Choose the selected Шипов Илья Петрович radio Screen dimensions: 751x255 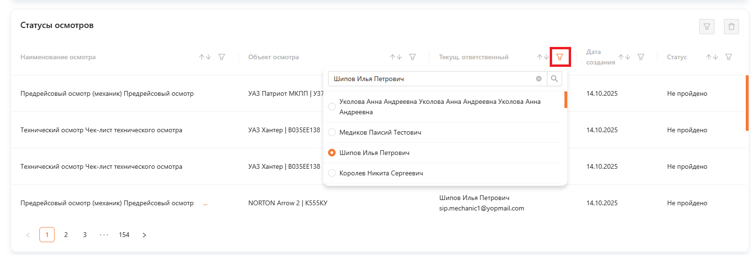click(x=332, y=153)
